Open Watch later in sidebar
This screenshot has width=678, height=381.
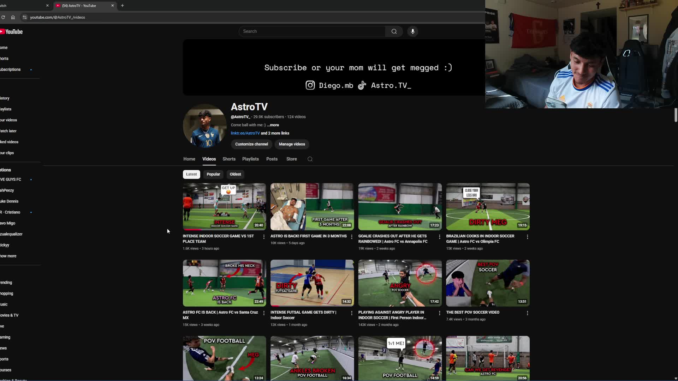coord(8,131)
